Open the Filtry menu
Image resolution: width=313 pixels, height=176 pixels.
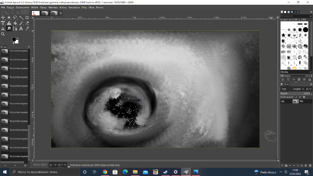click(x=84, y=7)
